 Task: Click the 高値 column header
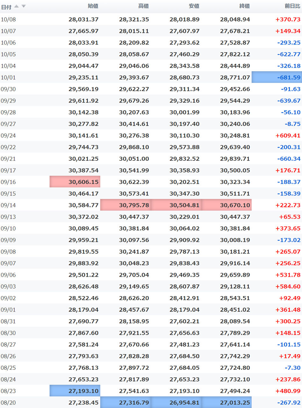coord(144,6)
